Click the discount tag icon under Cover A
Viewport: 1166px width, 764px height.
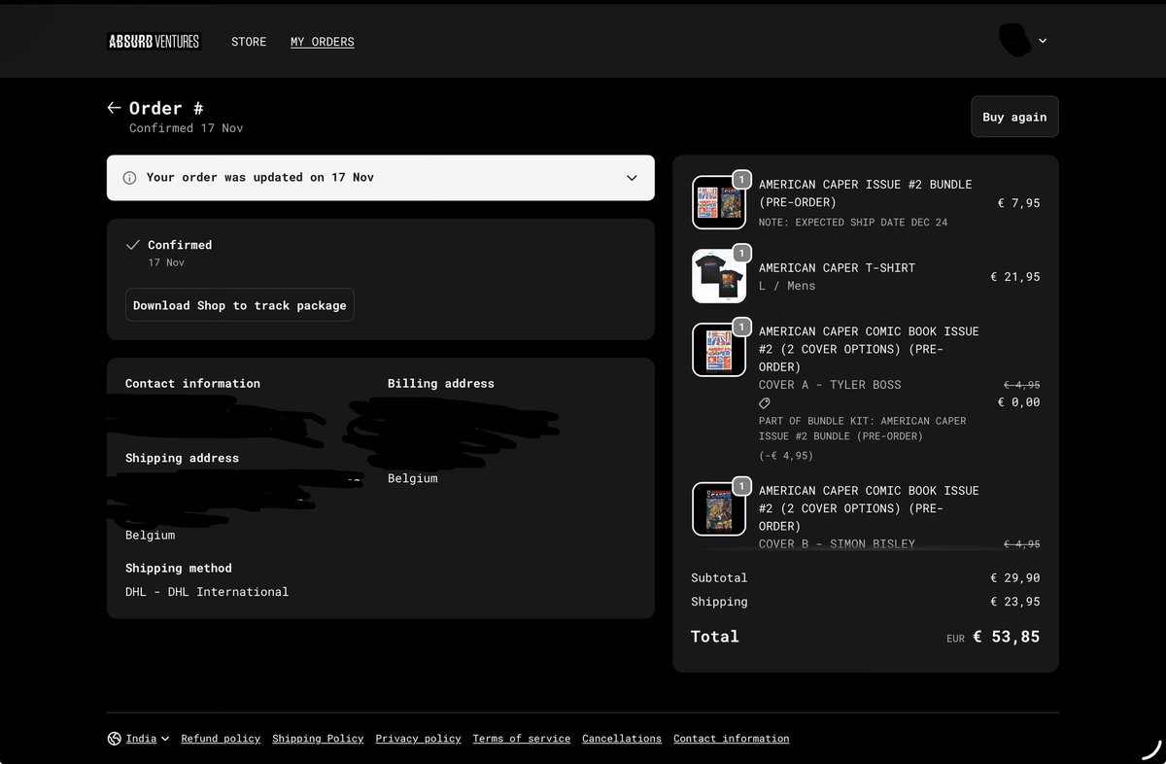pos(765,402)
